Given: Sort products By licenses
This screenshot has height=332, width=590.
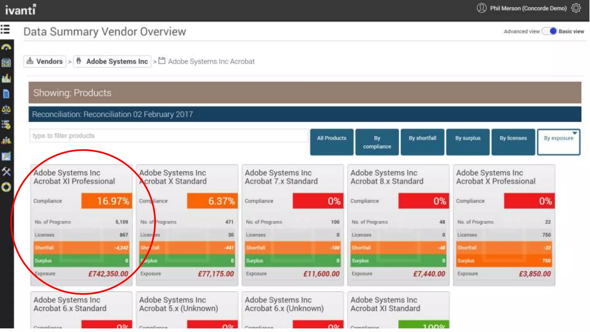Looking at the screenshot, I should point(513,142).
